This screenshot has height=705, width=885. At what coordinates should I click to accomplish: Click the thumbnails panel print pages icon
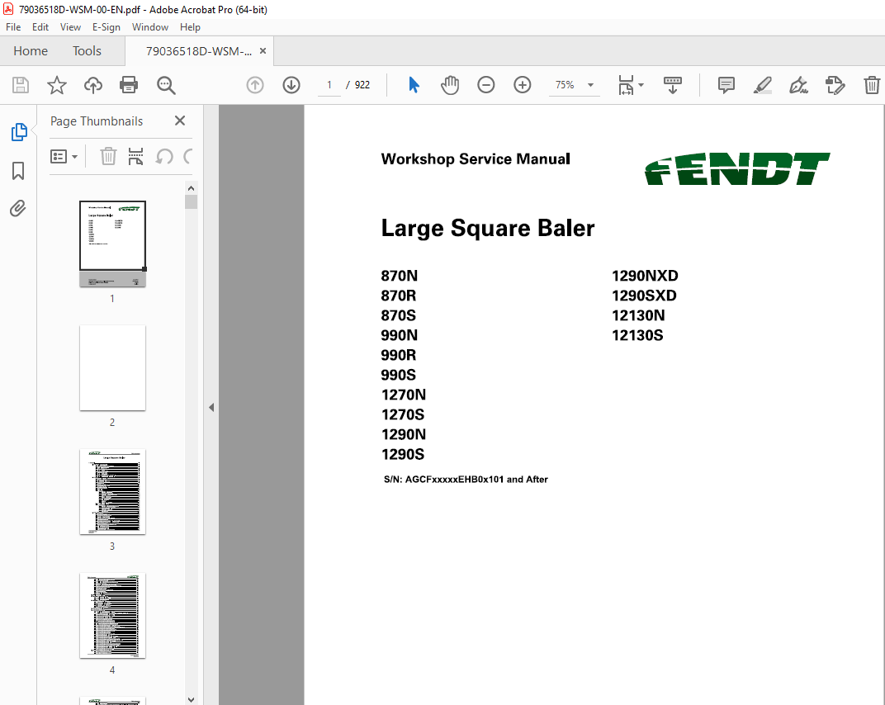(135, 156)
